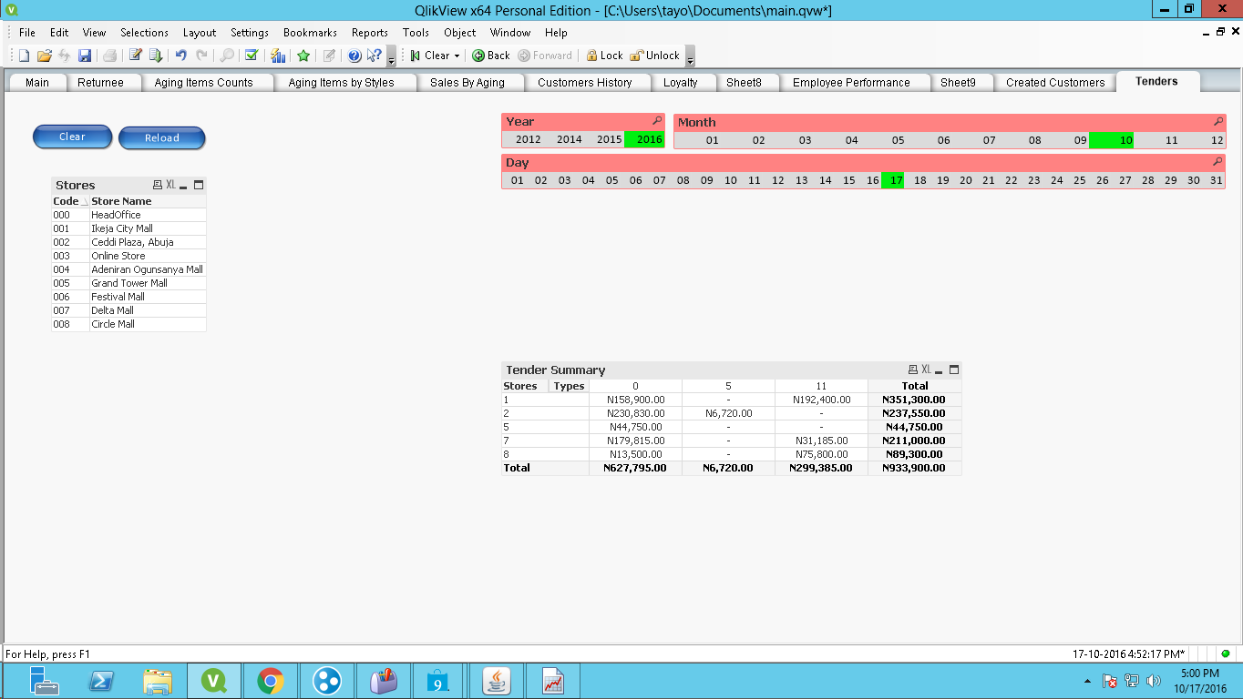1243x699 pixels.
Task: Switch to the Aging Items Counts tab
Action: click(x=204, y=83)
